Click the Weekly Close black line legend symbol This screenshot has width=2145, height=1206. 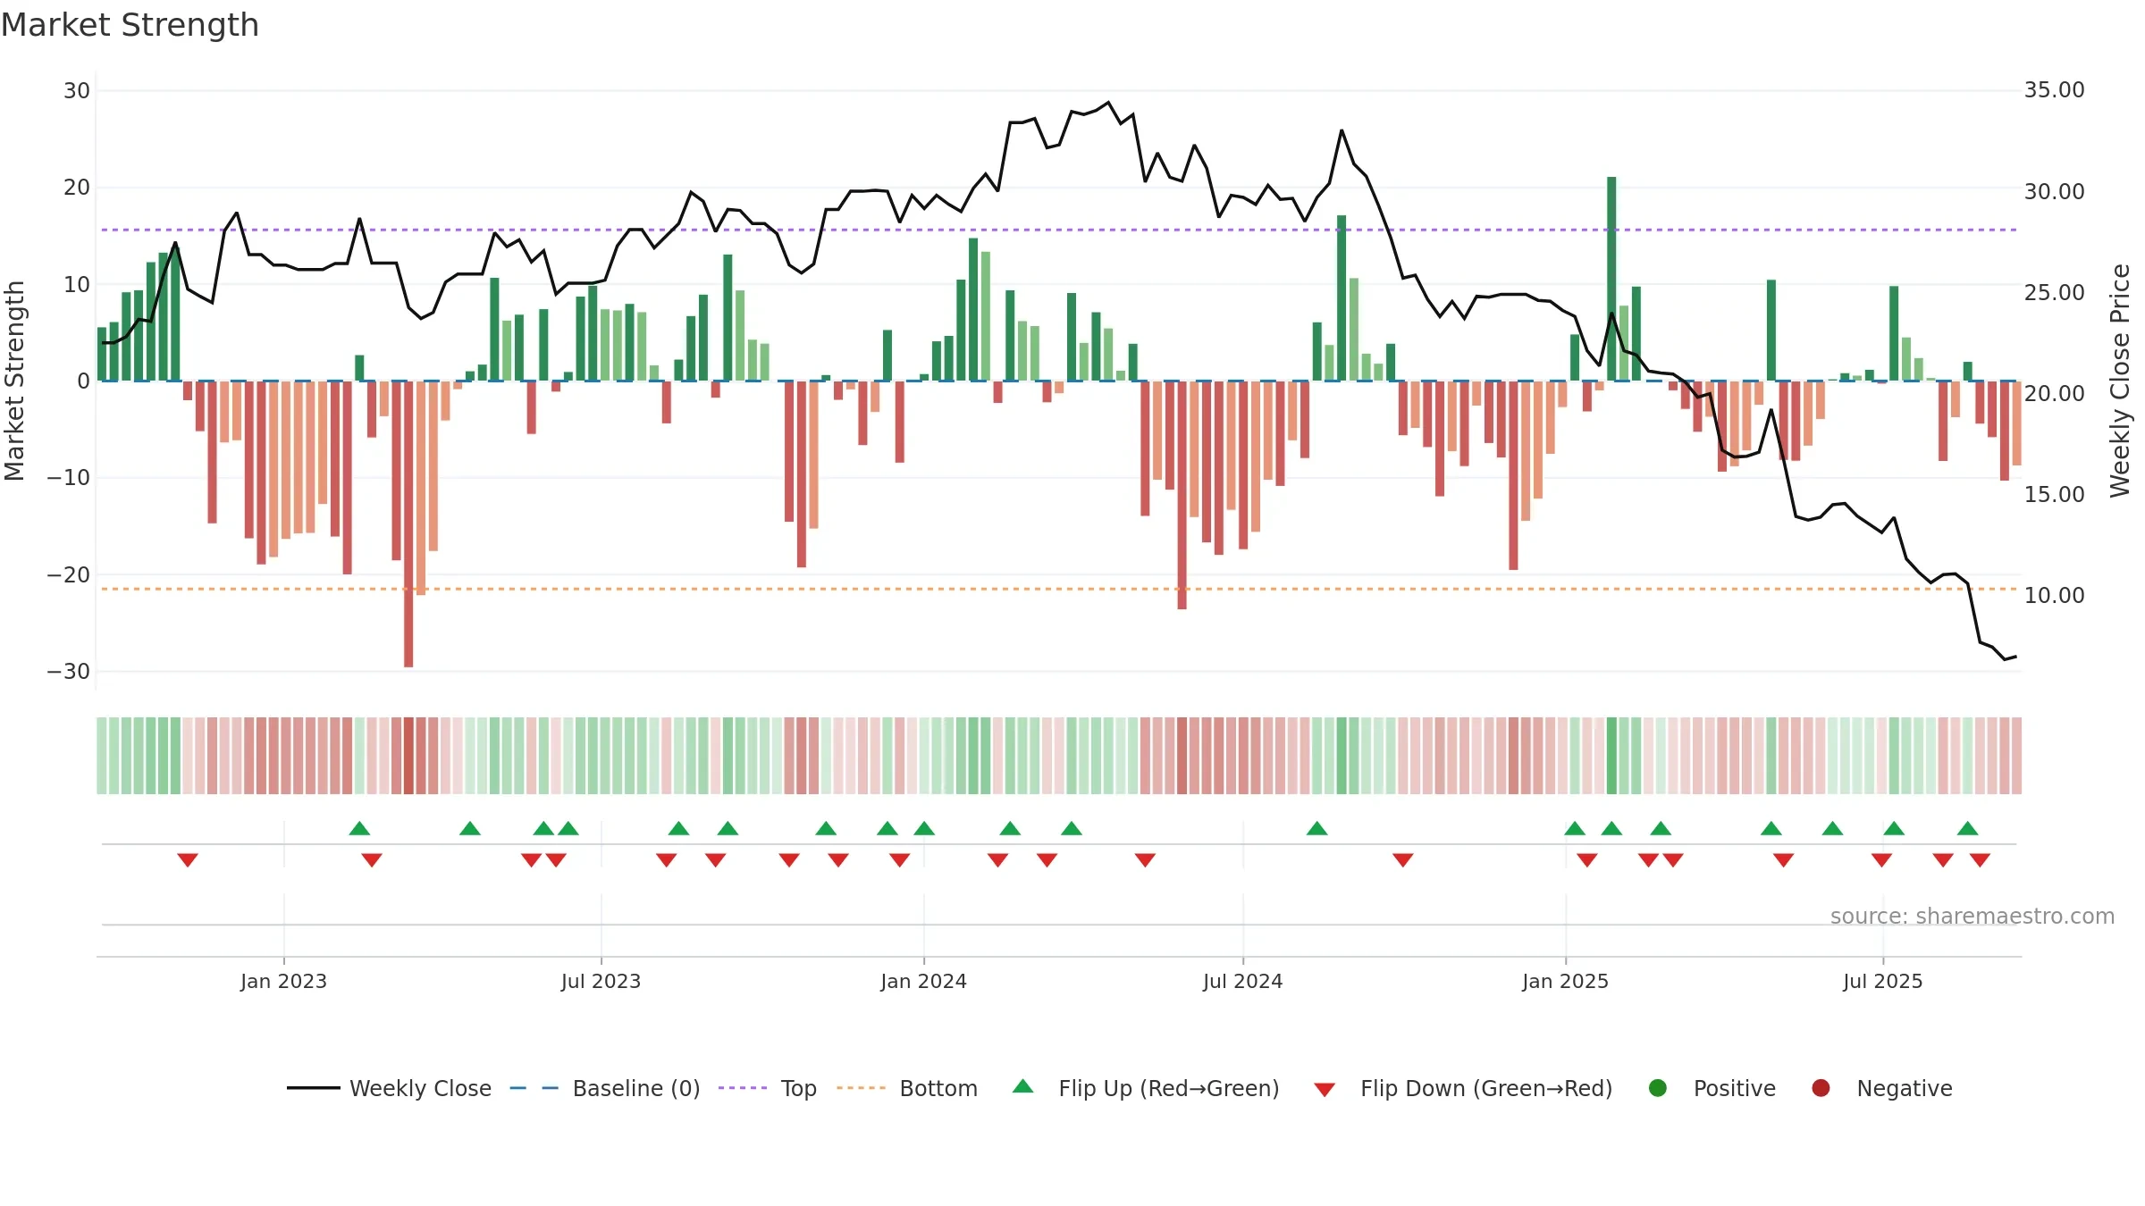[313, 1088]
